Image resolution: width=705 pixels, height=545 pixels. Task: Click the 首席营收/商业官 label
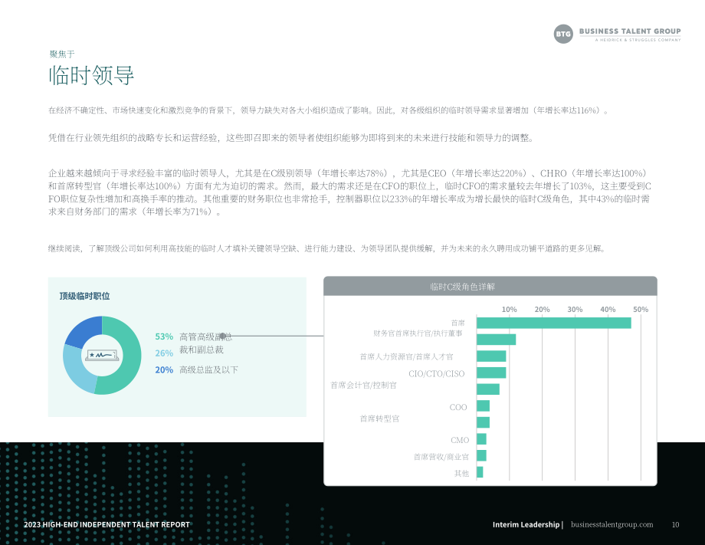[441, 457]
